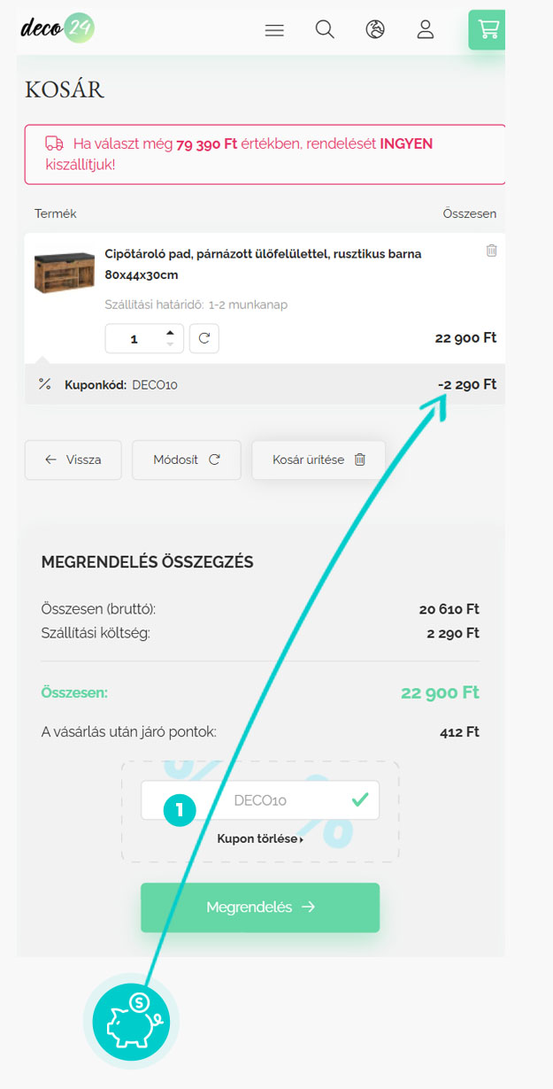Click the product quantity number field
This screenshot has width=553, height=1089.
134,339
